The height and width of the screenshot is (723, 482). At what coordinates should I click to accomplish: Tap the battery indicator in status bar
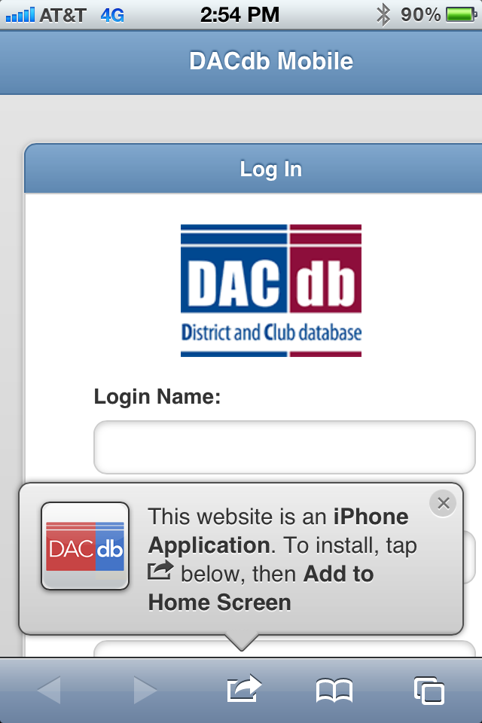pos(461,15)
